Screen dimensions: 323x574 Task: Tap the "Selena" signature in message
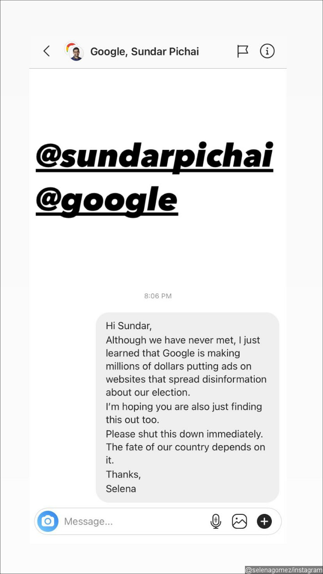coord(121,488)
